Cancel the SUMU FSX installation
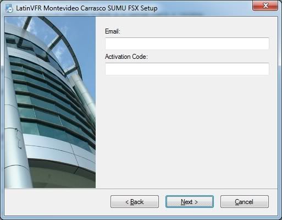The height and width of the screenshot is (220, 282). [x=245, y=201]
